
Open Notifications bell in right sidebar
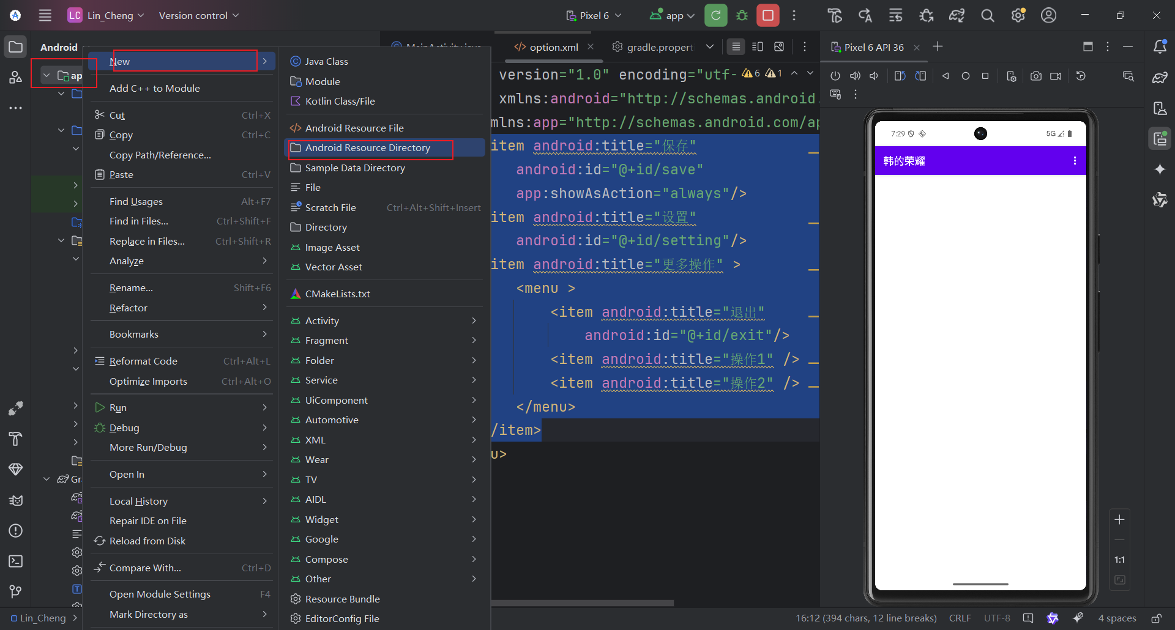pos(1160,46)
